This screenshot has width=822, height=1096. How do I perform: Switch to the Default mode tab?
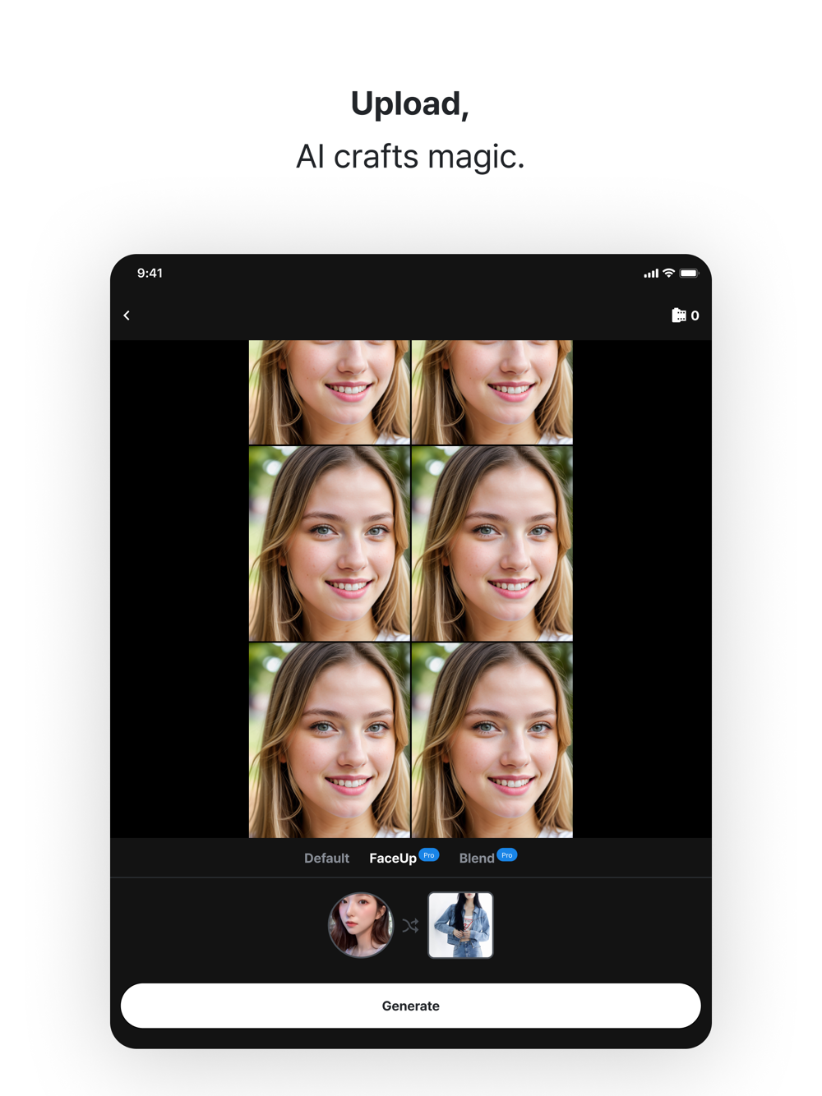(x=326, y=858)
